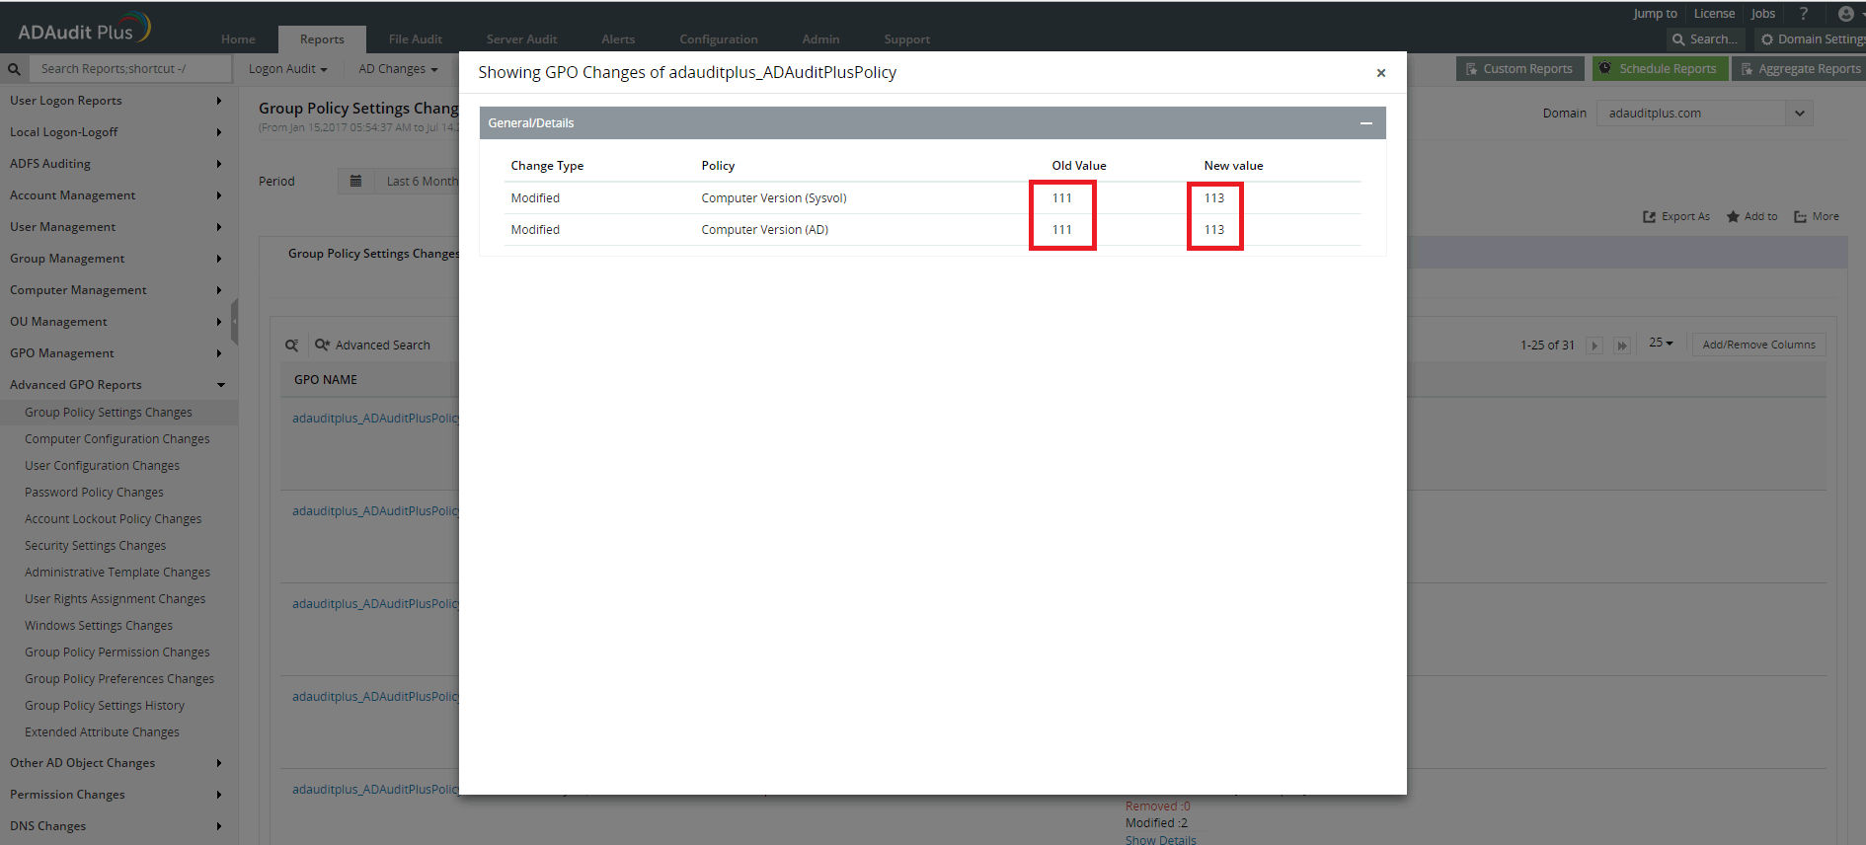Click the top-bar Search box

[1706, 39]
